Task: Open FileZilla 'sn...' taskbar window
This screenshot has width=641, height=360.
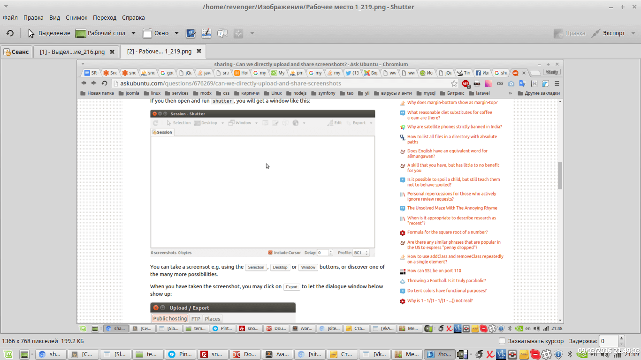Action: pyautogui.click(x=212, y=354)
